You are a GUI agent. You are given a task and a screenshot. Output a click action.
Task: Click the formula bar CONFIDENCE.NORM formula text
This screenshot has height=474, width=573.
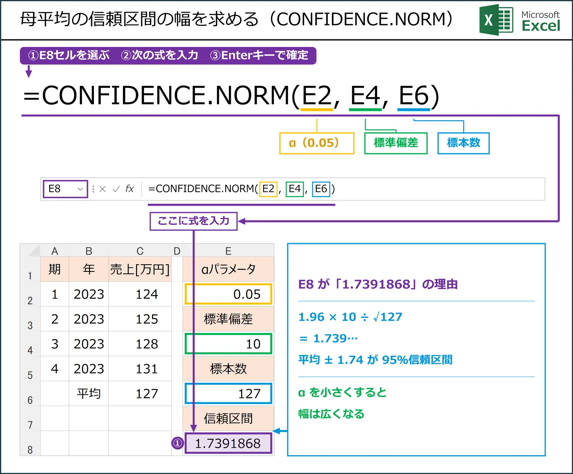pos(241,189)
